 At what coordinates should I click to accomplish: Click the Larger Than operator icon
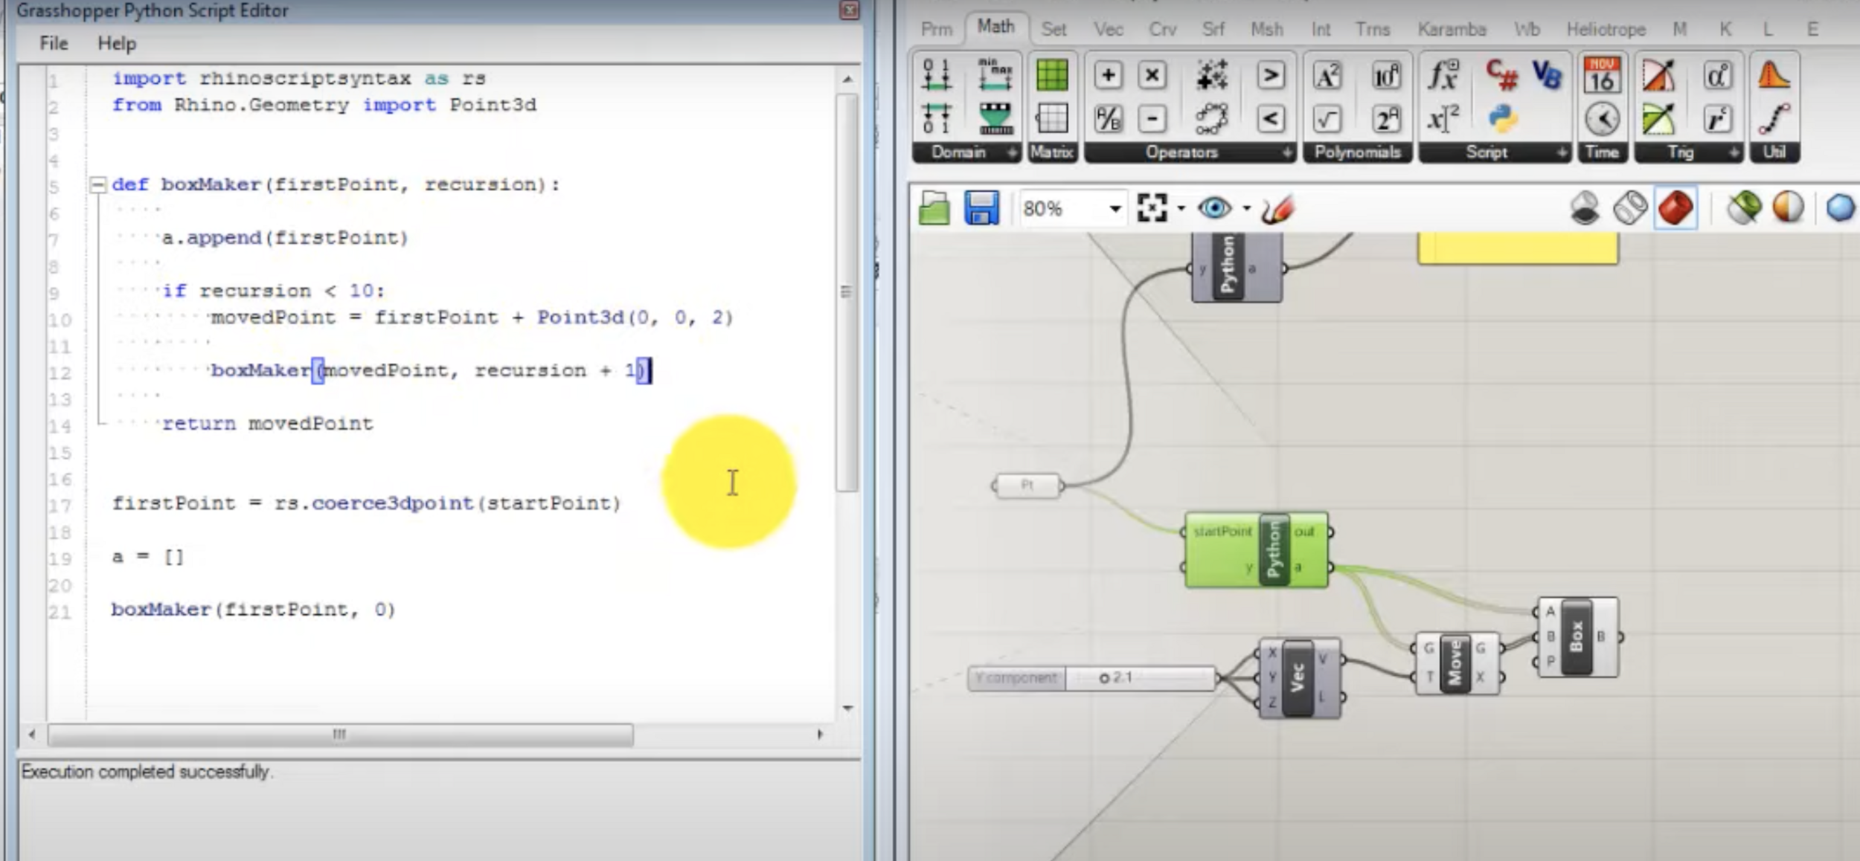(x=1271, y=75)
